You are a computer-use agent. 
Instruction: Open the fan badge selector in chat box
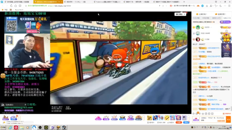pyautogui.click(x=196, y=119)
